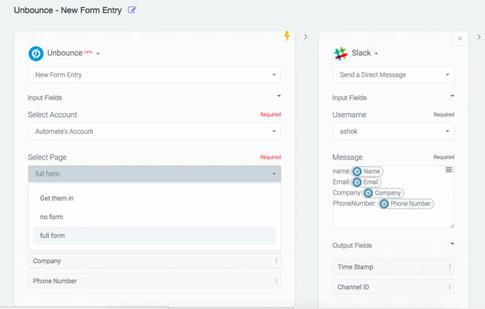Collapse Slack Input Fields section
485x309 pixels.
pos(452,96)
